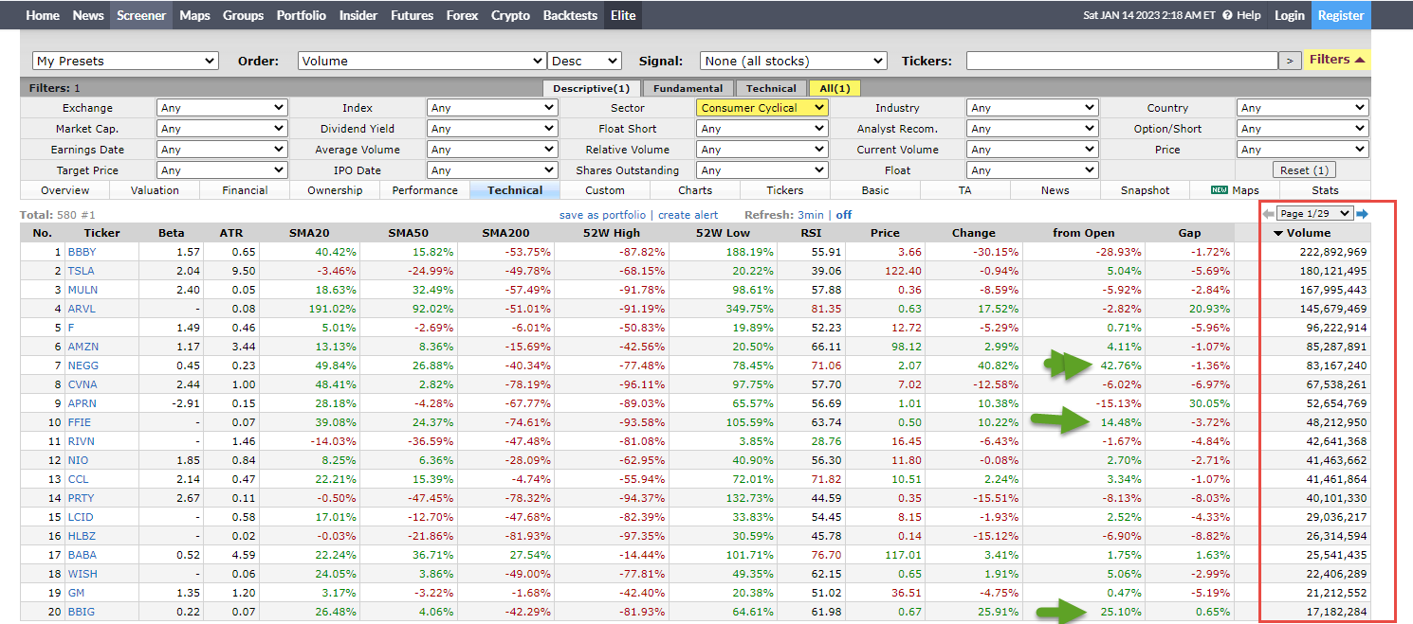Open the Float Short filter dropdown

762,129
